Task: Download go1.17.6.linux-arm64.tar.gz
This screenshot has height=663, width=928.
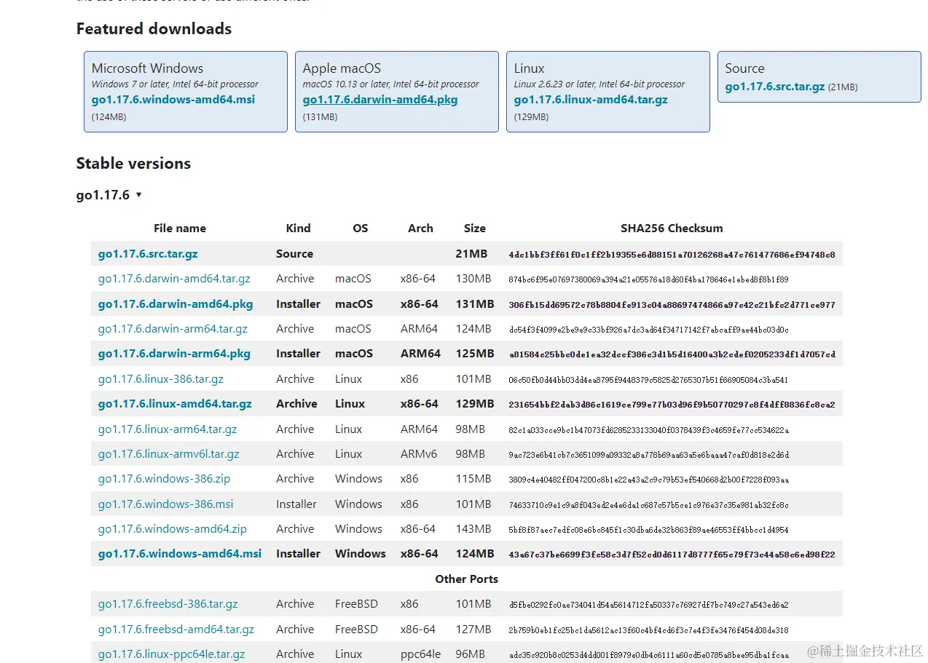Action: click(168, 429)
